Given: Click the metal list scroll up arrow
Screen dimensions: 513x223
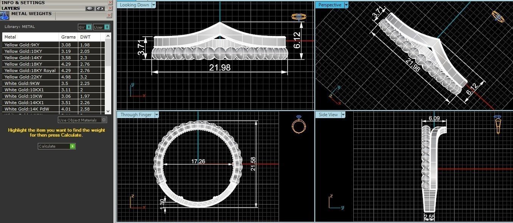Looking at the screenshot, I should tap(108, 36).
